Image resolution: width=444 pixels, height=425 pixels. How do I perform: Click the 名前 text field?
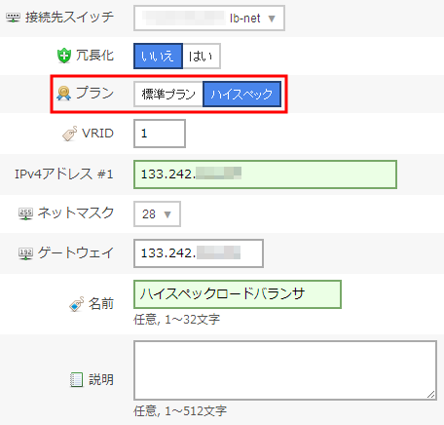(238, 294)
